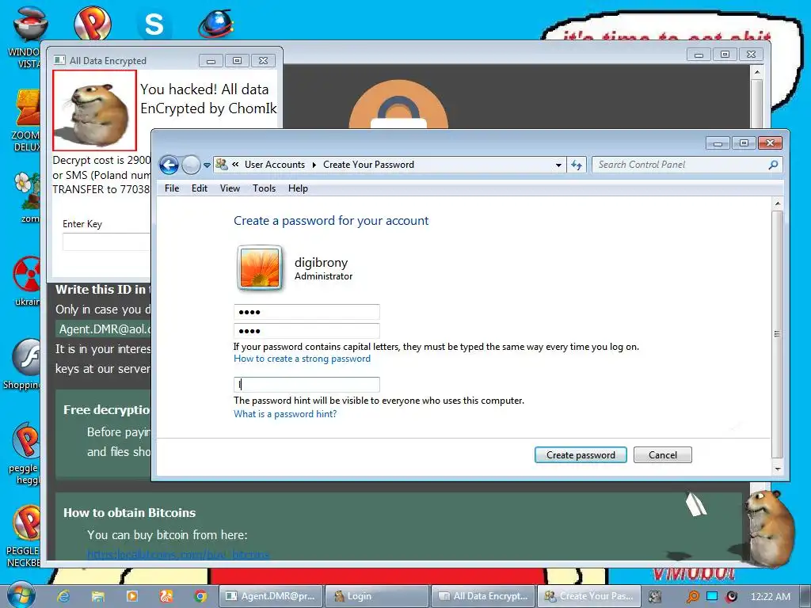811x608 pixels.
Task: Click the Create Your Password breadcrumb
Action: point(368,165)
